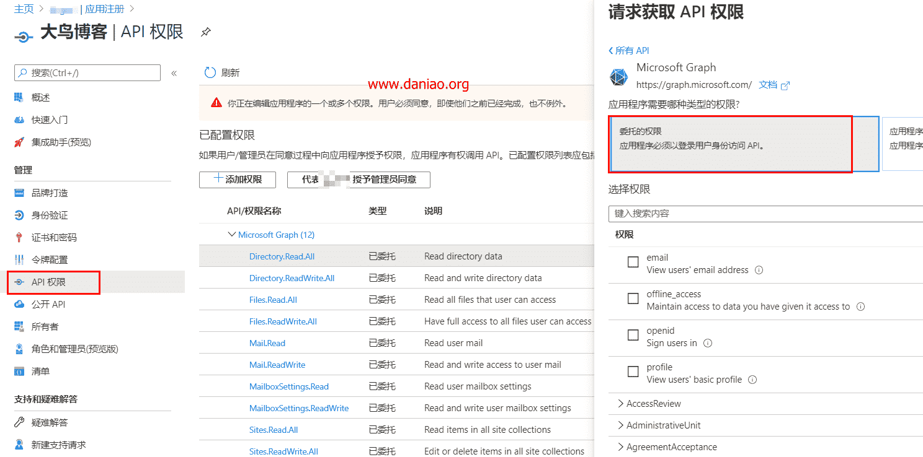This screenshot has width=923, height=457.
Task: Open the 文档 documentation link
Action: click(x=768, y=85)
